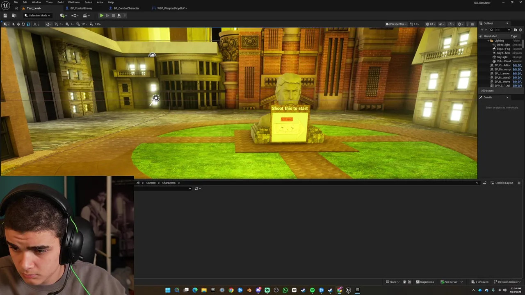Screen dimensions: 525x295
Task: Click Edit BP link for BP_N...tWave
Action: click(517, 82)
